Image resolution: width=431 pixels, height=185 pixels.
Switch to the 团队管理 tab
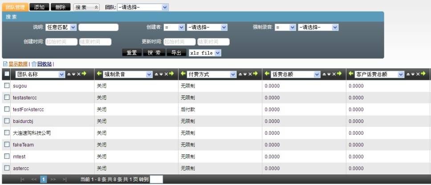pyautogui.click(x=15, y=8)
